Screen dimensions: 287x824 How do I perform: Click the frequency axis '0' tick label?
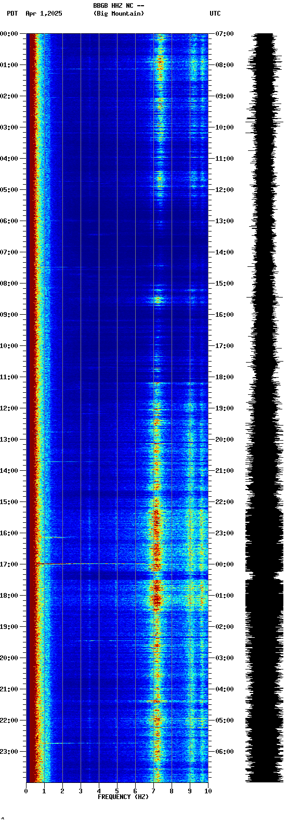click(26, 791)
